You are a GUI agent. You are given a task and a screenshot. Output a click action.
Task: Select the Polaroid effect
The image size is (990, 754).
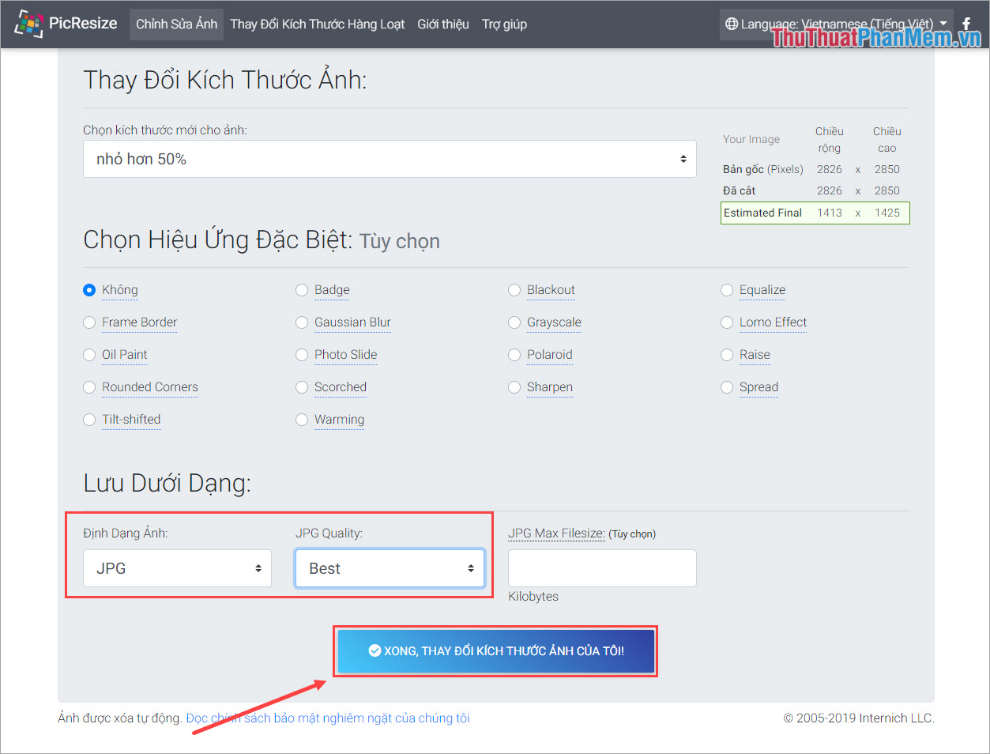click(514, 355)
